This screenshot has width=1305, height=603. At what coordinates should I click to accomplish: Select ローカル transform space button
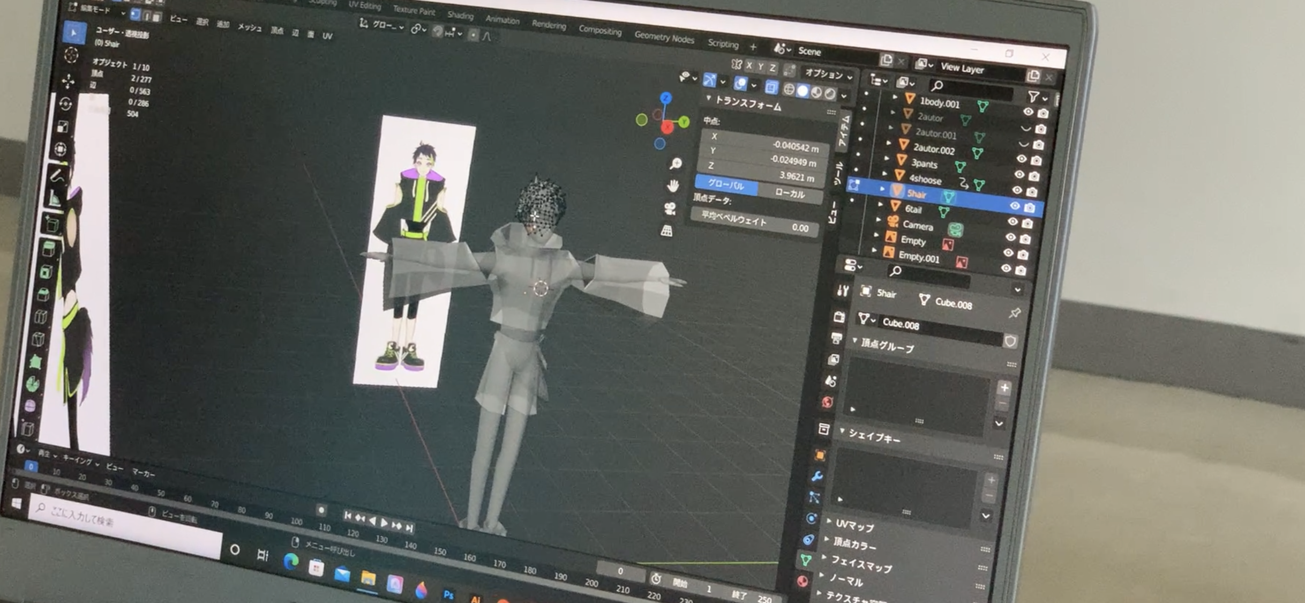click(790, 193)
